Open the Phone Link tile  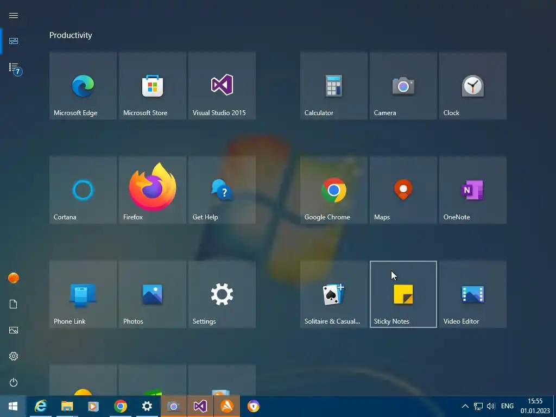coord(83,294)
